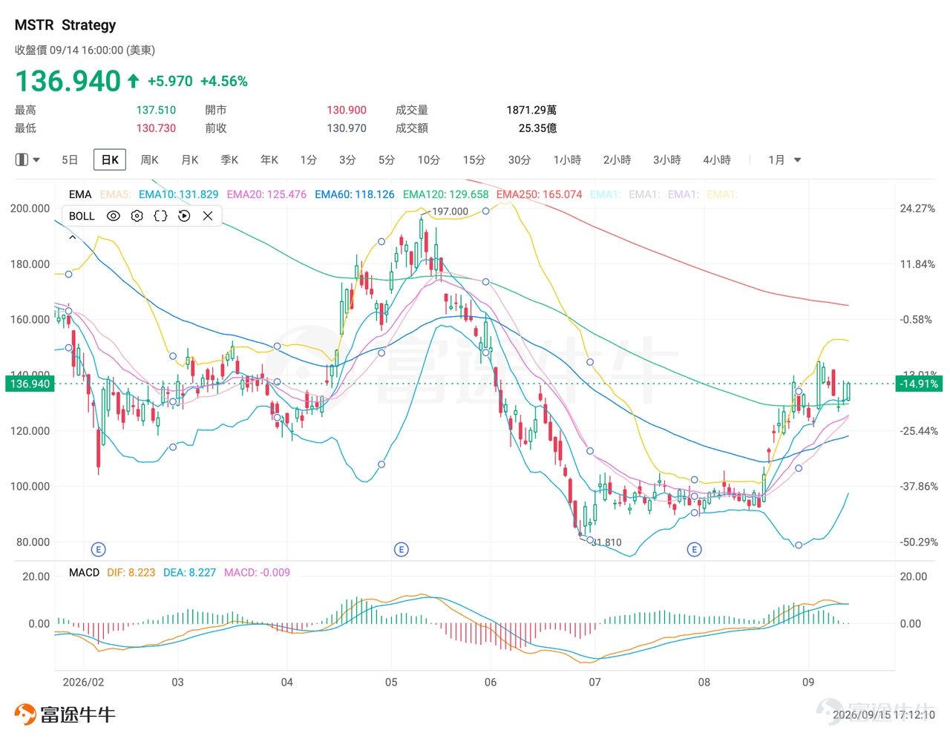This screenshot has width=950, height=739.
Task: Select the 1分 interval
Action: [x=309, y=160]
